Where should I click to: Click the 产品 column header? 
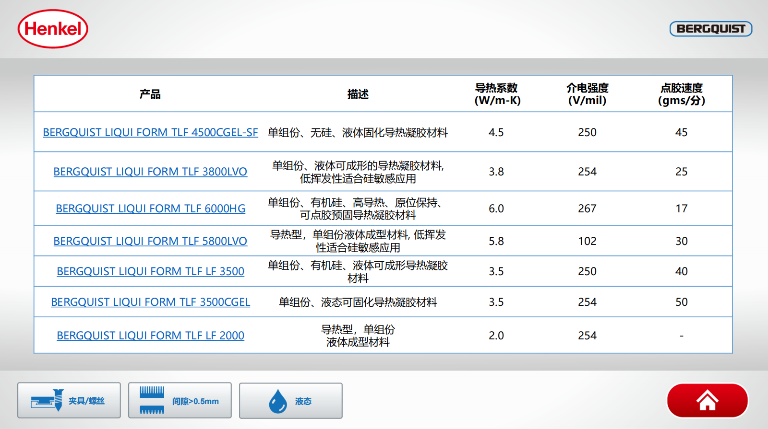150,94
